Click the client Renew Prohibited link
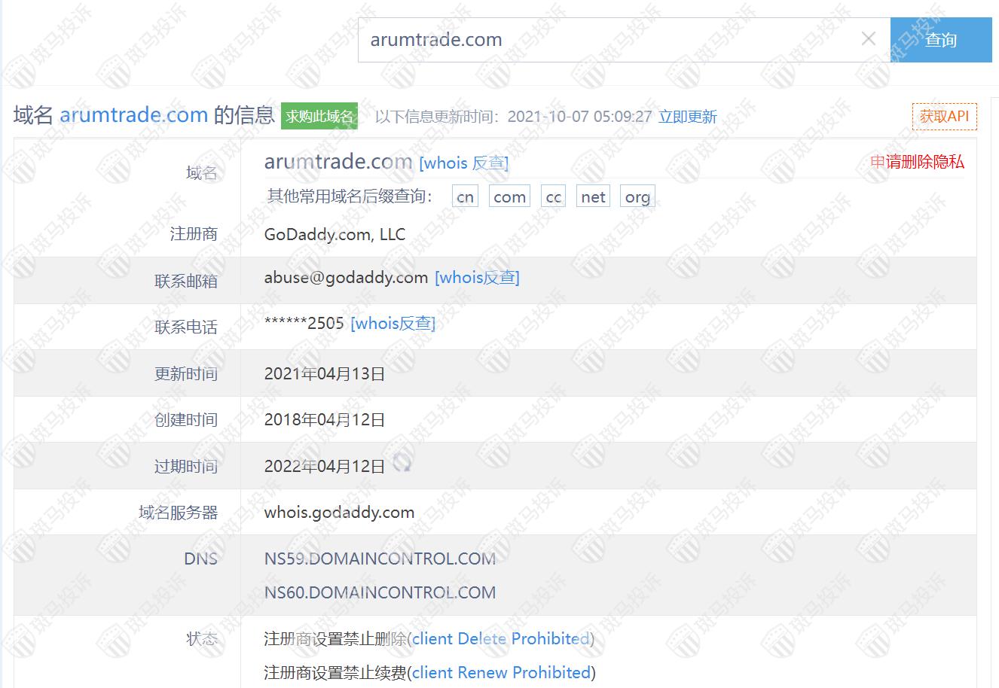 (501, 672)
